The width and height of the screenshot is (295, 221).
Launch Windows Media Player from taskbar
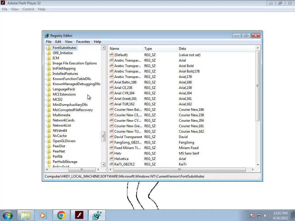[x=43, y=215]
